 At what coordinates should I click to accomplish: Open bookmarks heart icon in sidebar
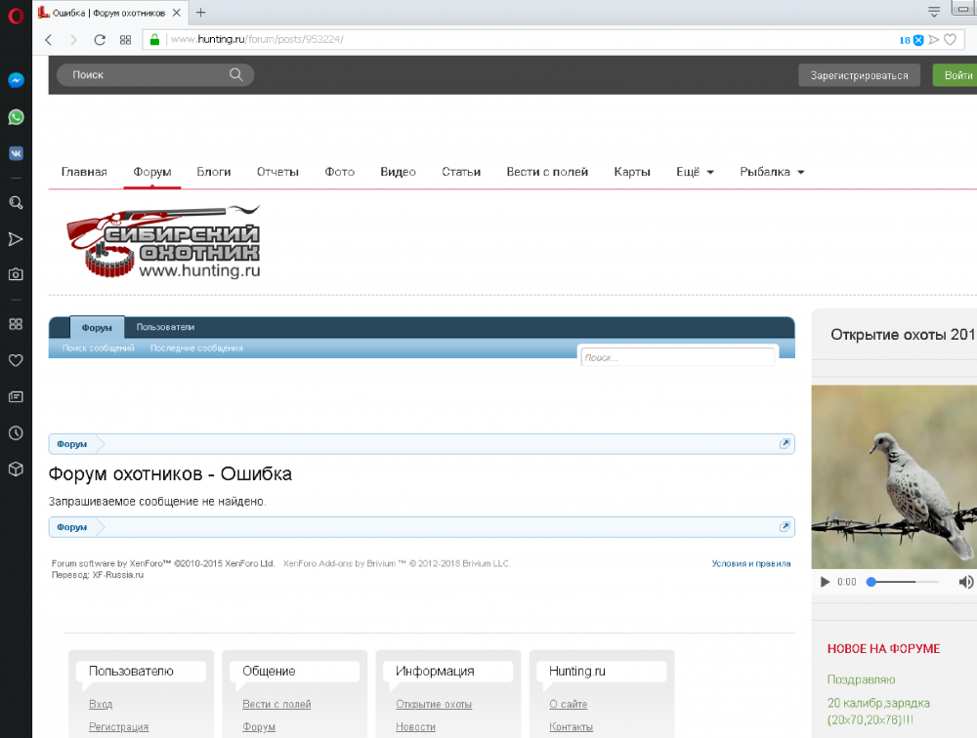click(16, 360)
